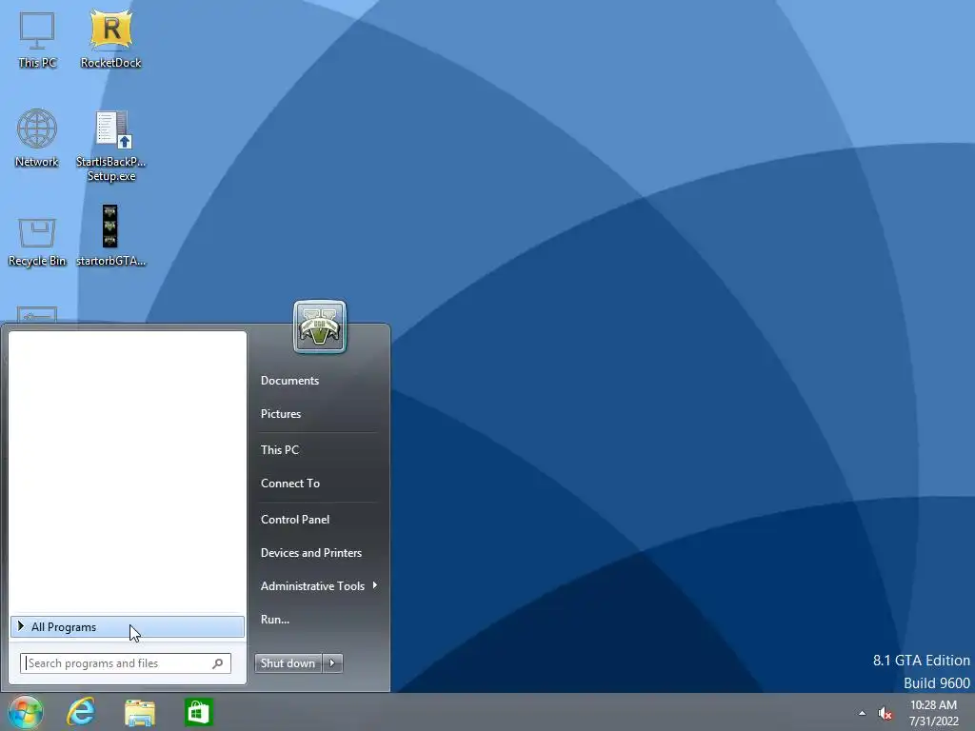Open This PC in the Start menu
The height and width of the screenshot is (731, 975).
[x=280, y=450]
